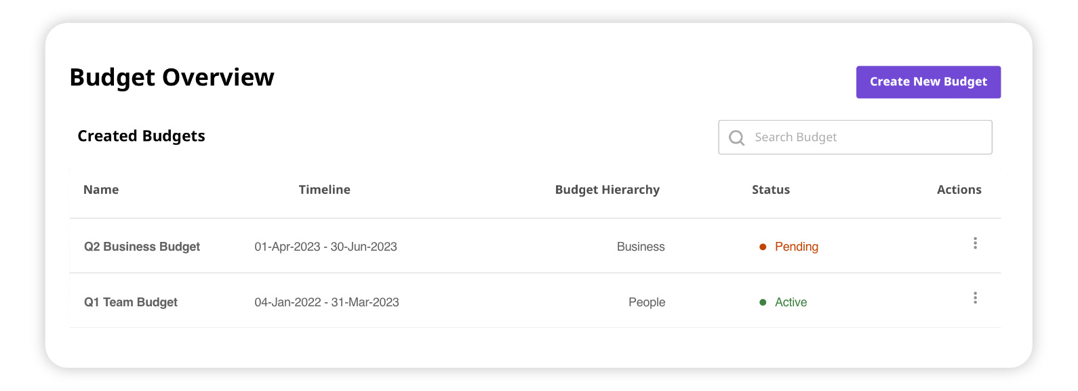Click the green Active status dot
The height and width of the screenshot is (391, 1078).
click(763, 302)
